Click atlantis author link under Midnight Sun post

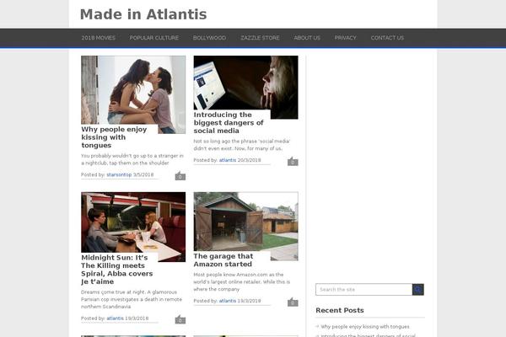(116, 318)
